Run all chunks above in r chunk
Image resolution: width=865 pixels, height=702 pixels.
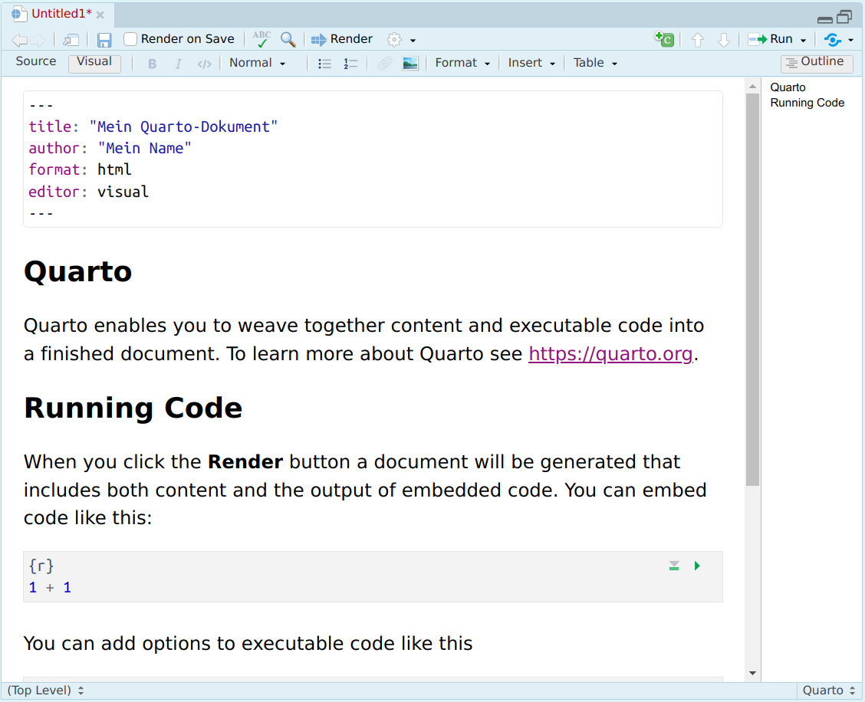(x=674, y=566)
